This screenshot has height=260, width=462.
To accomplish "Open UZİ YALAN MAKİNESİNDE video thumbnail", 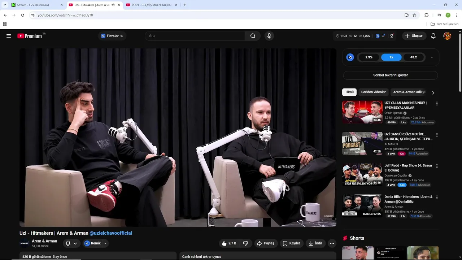I will pyautogui.click(x=362, y=112).
